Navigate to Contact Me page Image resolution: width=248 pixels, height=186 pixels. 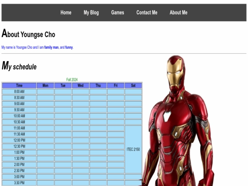tap(147, 12)
